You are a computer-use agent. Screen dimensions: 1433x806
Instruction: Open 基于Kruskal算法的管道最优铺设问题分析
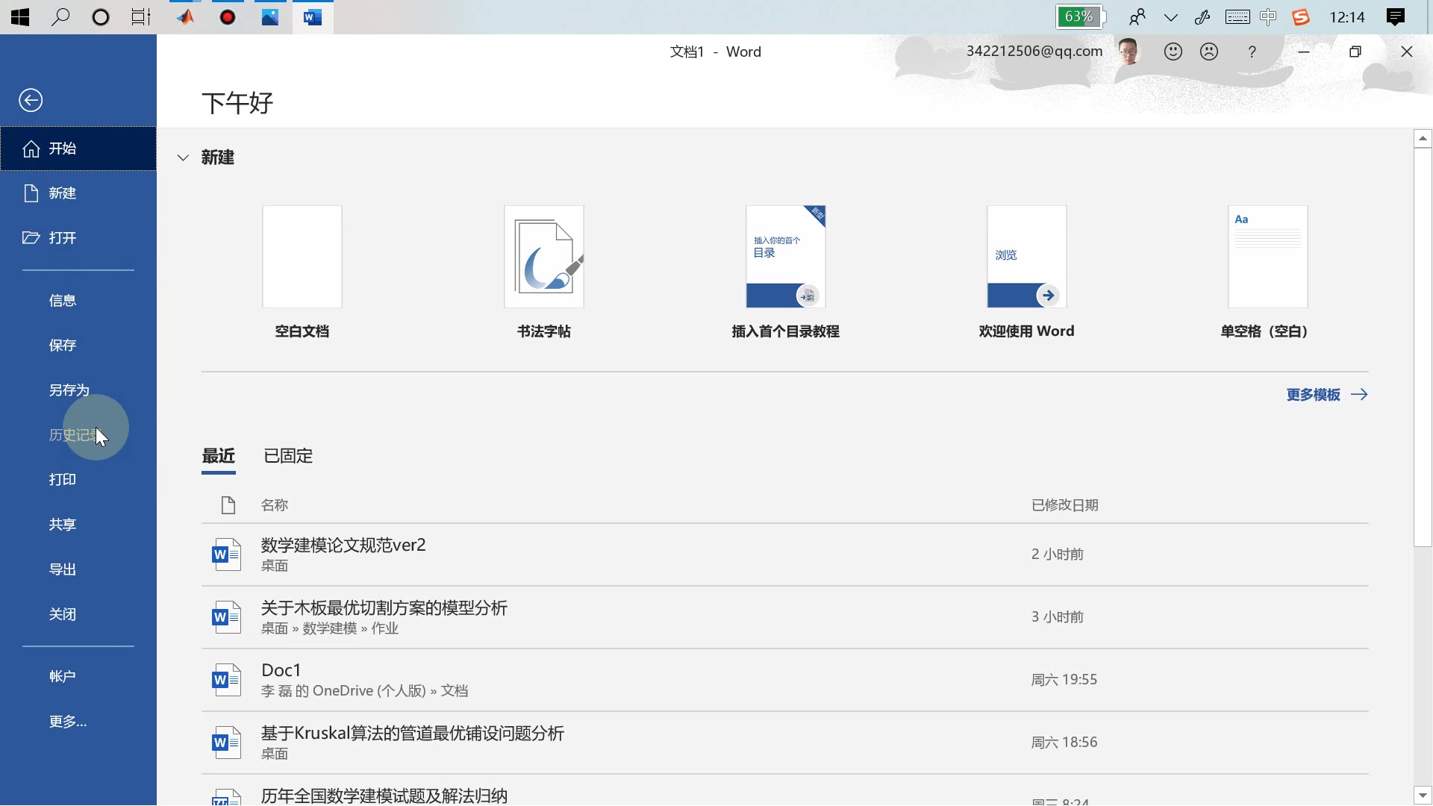784,743
